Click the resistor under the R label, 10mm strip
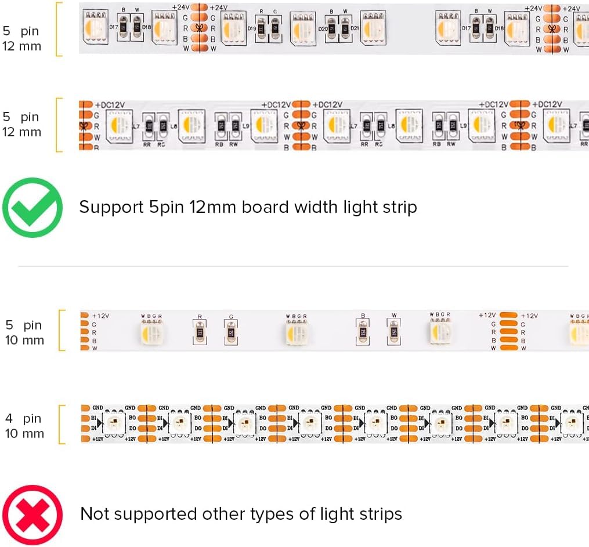This screenshot has height=547, width=589. [200, 332]
